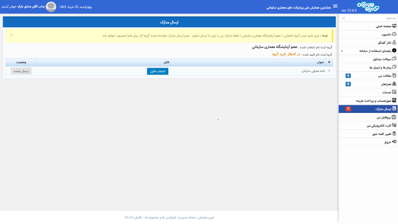Open the services icon (خدمات)

[394, 92]
